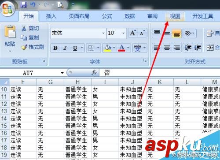Click cell H15 containing 普通学生
This screenshot has width=220, height=160.
point(77,126)
